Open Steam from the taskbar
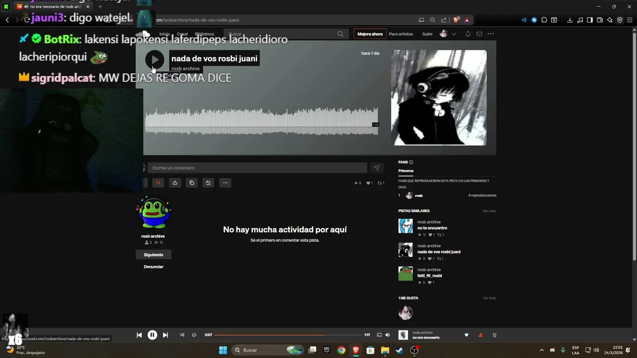This screenshot has width=637, height=358. coord(399,350)
